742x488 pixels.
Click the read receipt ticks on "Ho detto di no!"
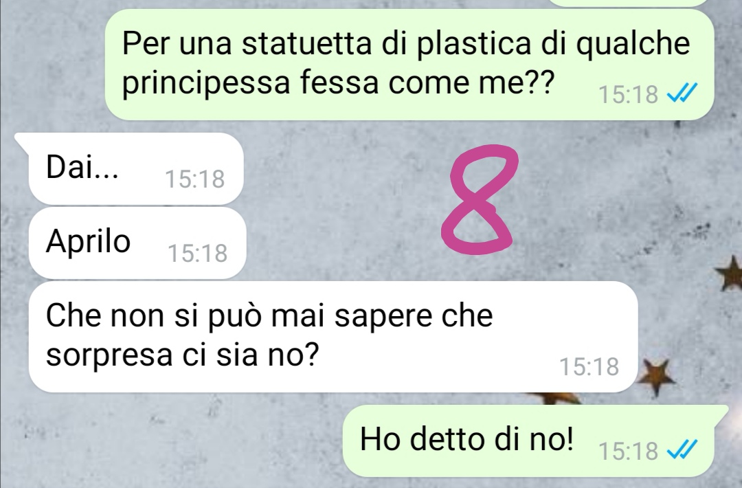(682, 450)
